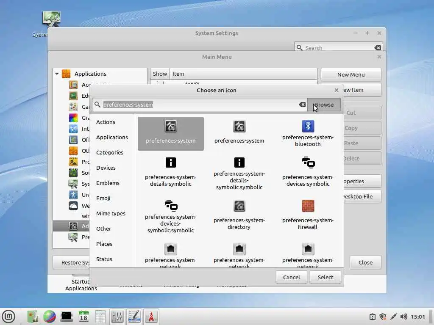The height and width of the screenshot is (325, 434).
Task: Open the Places icon category
Action: 104,243
